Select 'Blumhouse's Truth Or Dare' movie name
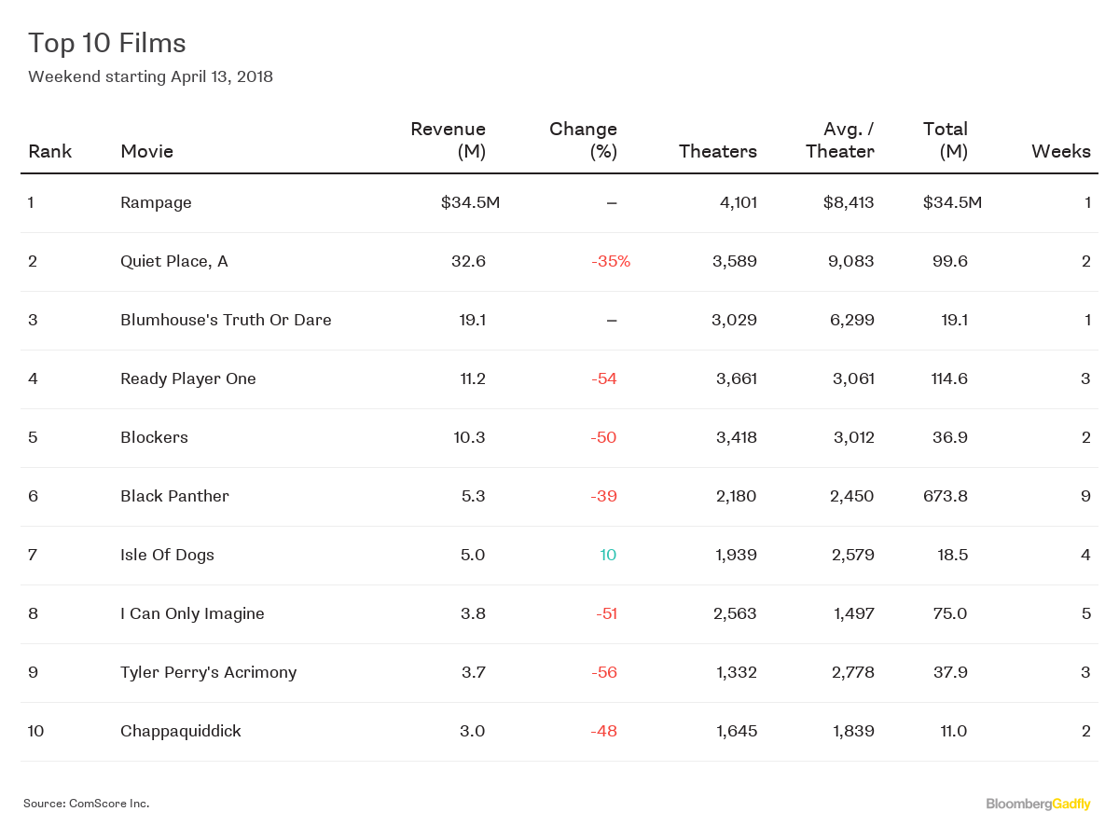This screenshot has height=839, width=1119. click(x=226, y=320)
